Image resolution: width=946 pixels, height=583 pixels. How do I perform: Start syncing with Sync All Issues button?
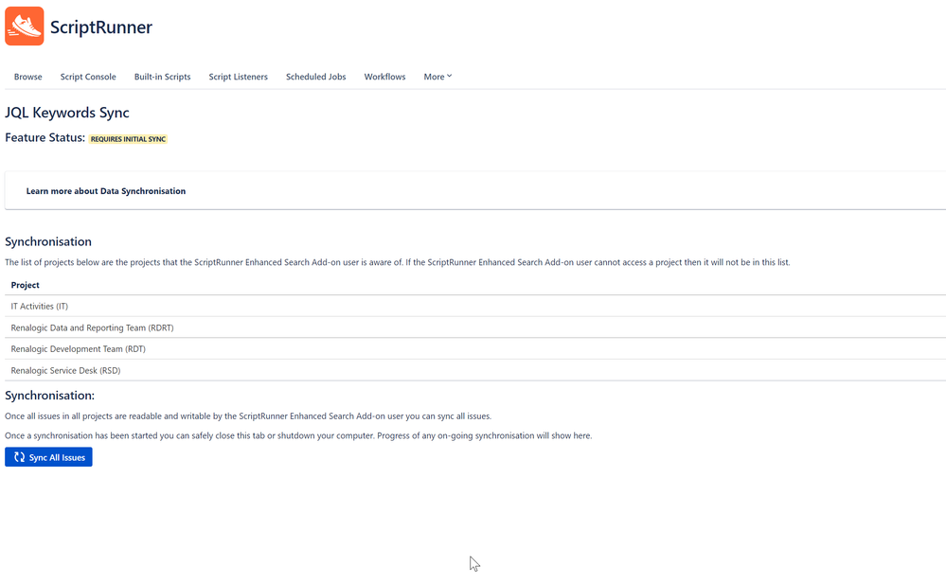[x=48, y=457]
